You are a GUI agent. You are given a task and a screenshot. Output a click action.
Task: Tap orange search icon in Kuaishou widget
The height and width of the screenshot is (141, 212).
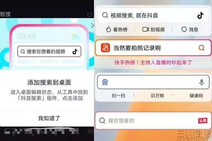coord(201,48)
